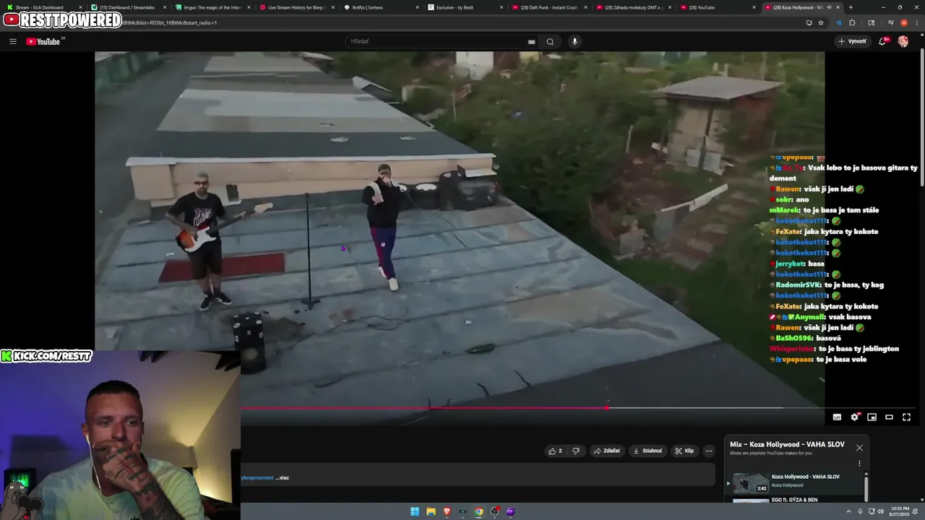Open Windows Start button

click(415, 511)
